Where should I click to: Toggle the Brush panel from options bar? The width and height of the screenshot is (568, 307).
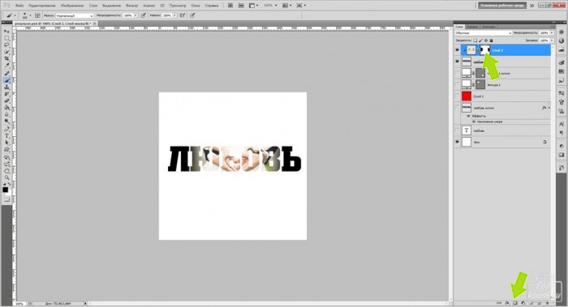tap(37, 15)
